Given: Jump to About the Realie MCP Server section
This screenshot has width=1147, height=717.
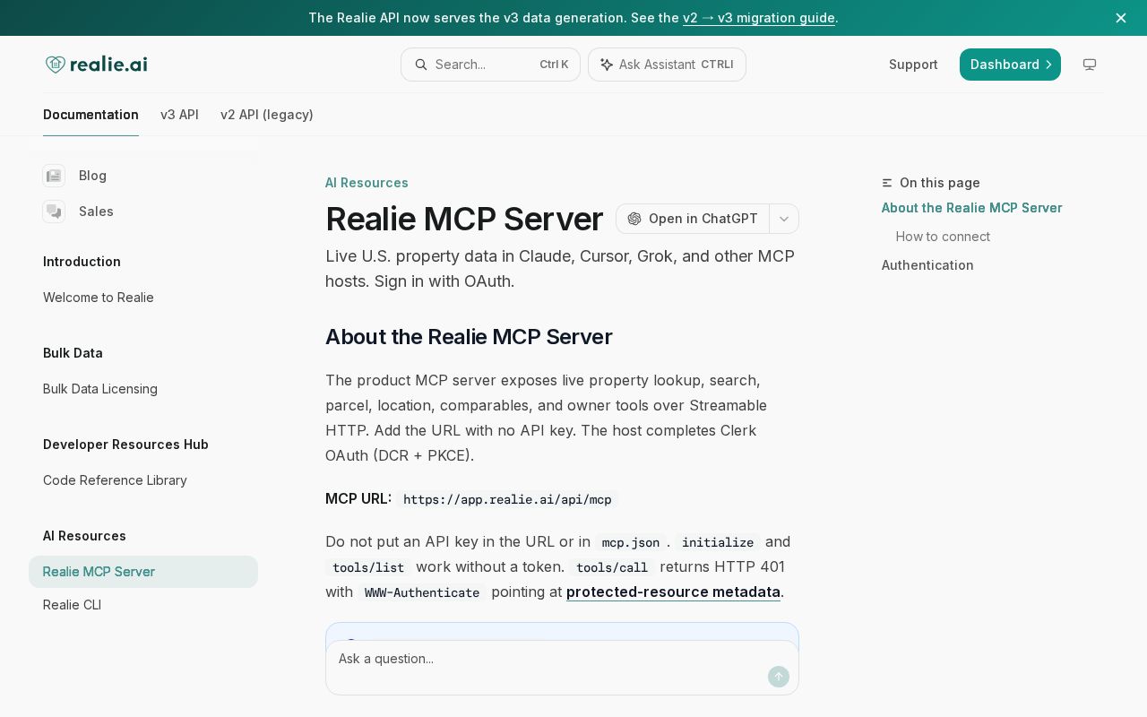Looking at the screenshot, I should [x=972, y=208].
